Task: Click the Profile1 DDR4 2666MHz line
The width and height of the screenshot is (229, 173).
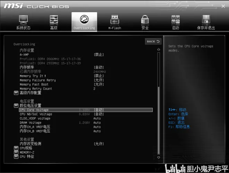Action: [x=50, y=59]
